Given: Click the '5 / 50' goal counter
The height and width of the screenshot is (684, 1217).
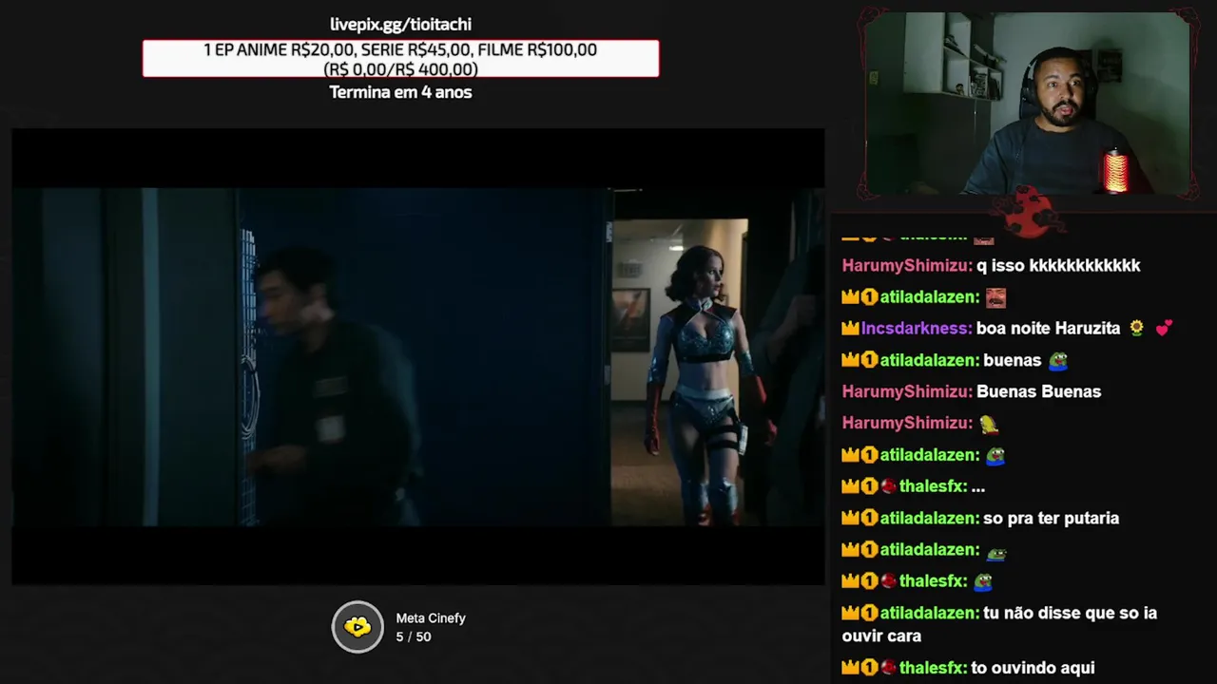Looking at the screenshot, I should click(414, 636).
